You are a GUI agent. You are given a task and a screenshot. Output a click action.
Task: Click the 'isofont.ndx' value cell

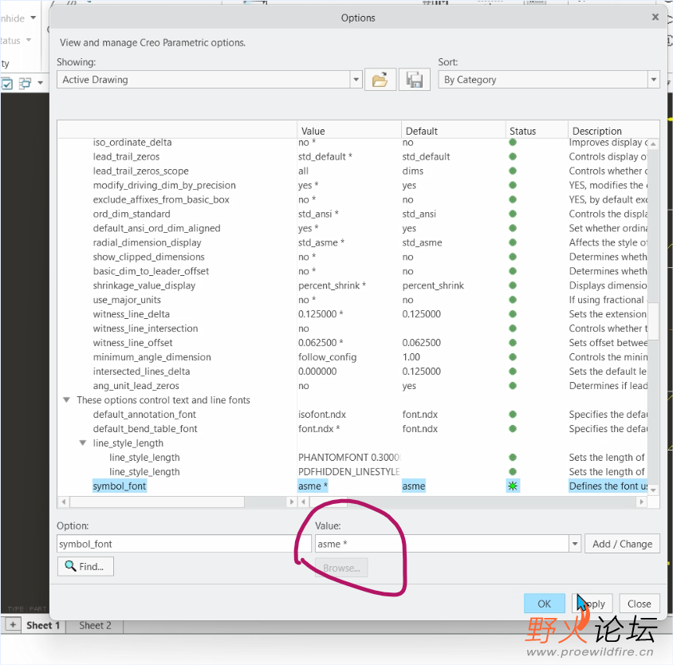(x=322, y=415)
